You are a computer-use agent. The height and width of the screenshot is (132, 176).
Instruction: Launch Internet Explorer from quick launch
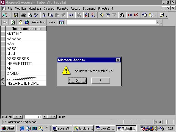coord(22,128)
